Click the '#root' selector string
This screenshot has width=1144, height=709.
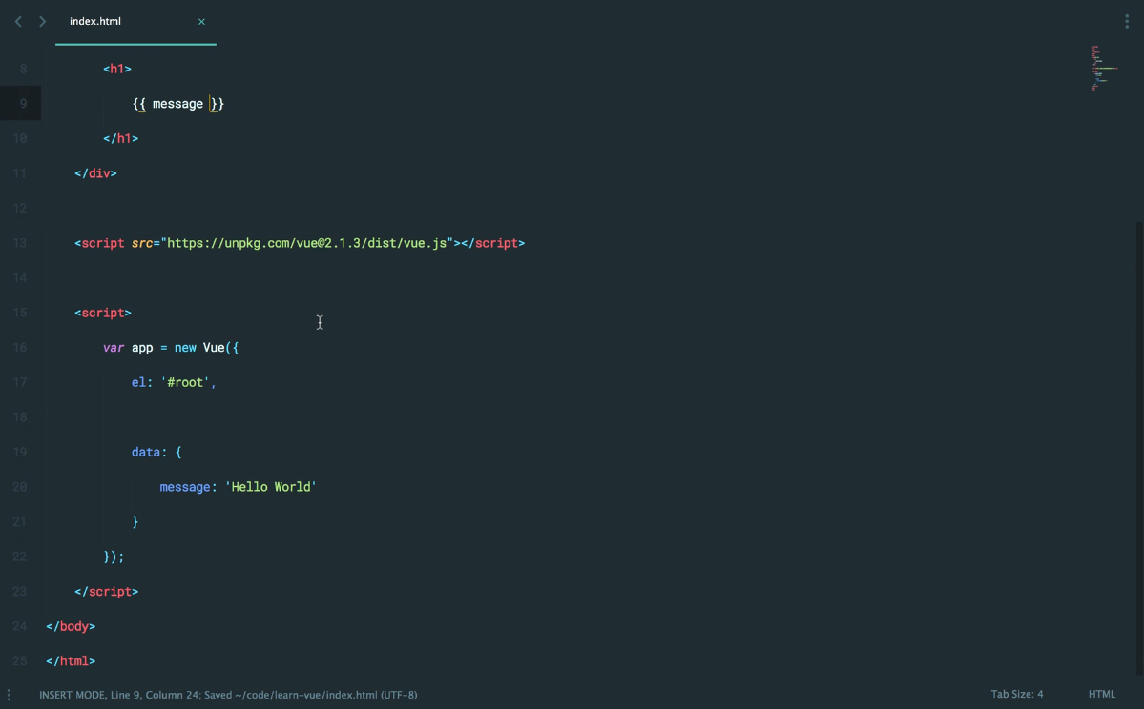pyautogui.click(x=185, y=382)
